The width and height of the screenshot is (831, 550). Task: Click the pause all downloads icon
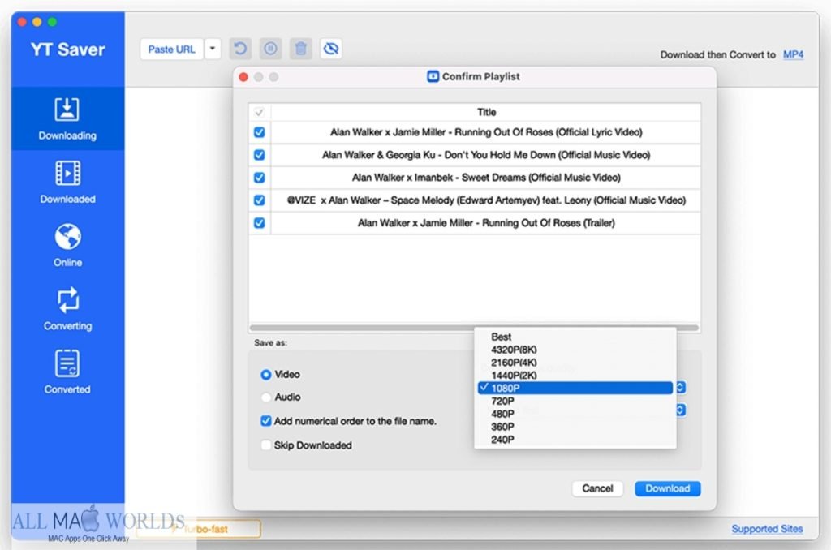[270, 49]
